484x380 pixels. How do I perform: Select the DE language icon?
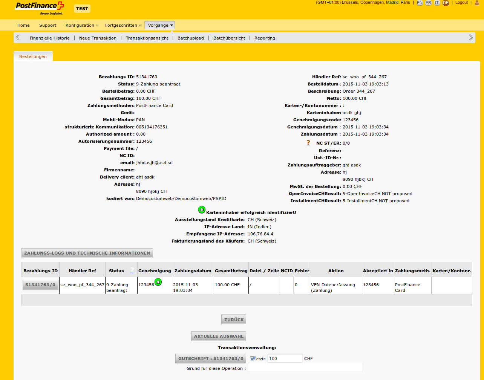point(446,3)
